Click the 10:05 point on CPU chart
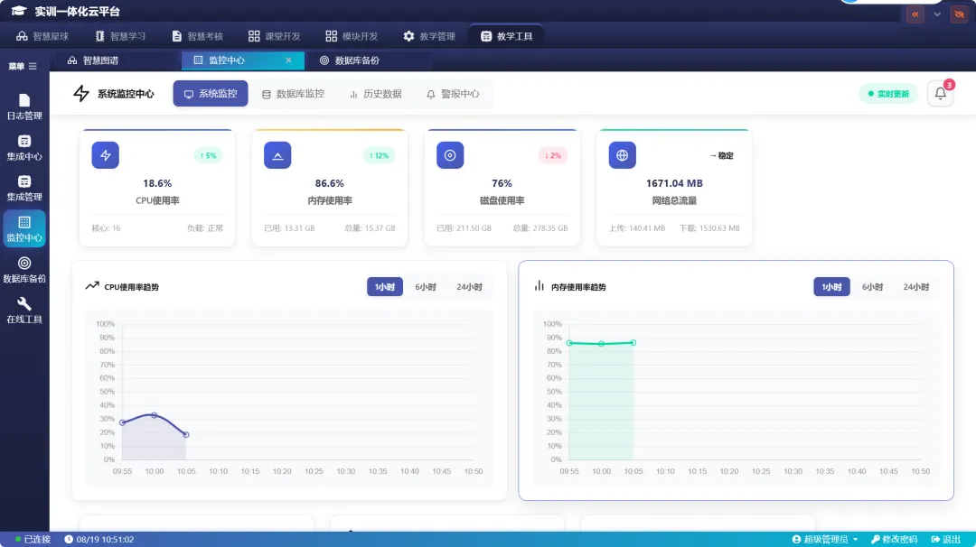This screenshot has height=547, width=976. [186, 434]
